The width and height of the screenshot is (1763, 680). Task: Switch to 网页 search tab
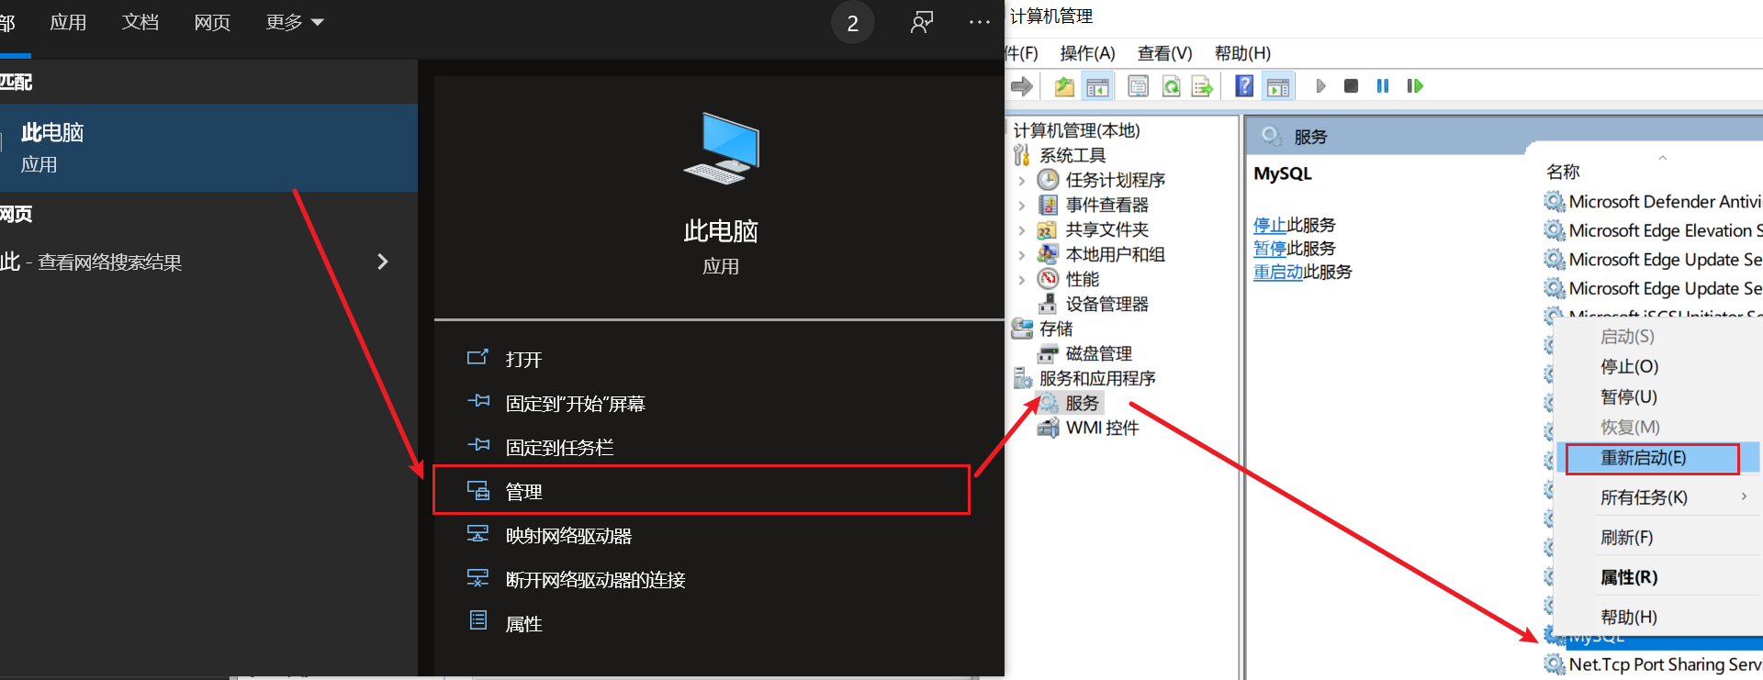pyautogui.click(x=212, y=23)
